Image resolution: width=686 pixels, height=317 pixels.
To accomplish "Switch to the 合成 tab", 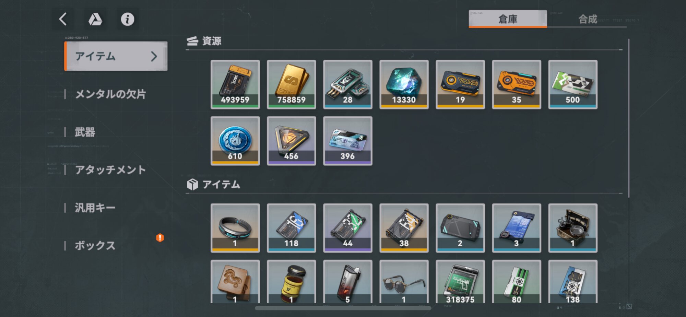I will pyautogui.click(x=588, y=19).
